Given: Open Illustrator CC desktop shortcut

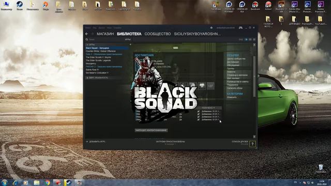Looking at the screenshot, I should (281, 7).
